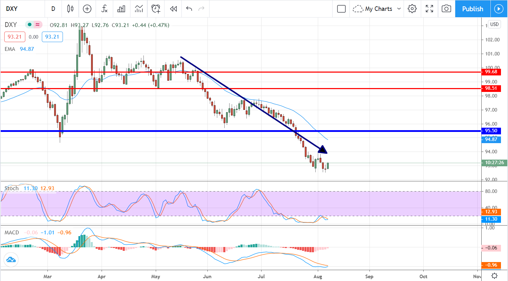
Task: Click the select layout square icon
Action: pyautogui.click(x=341, y=9)
